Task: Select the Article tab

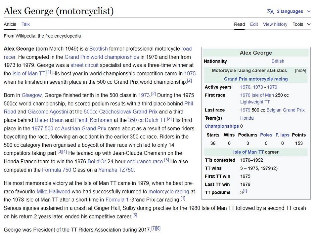Action: 10,24
